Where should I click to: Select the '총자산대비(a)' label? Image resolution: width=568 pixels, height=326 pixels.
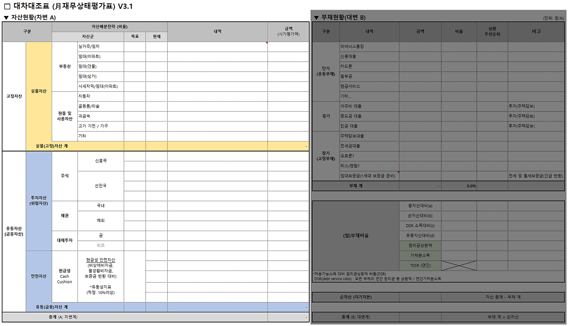(420, 206)
